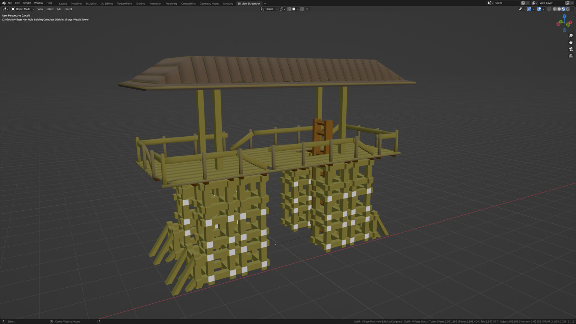Open the viewport Select menu
Image resolution: width=576 pixels, height=324 pixels.
[x=50, y=9]
